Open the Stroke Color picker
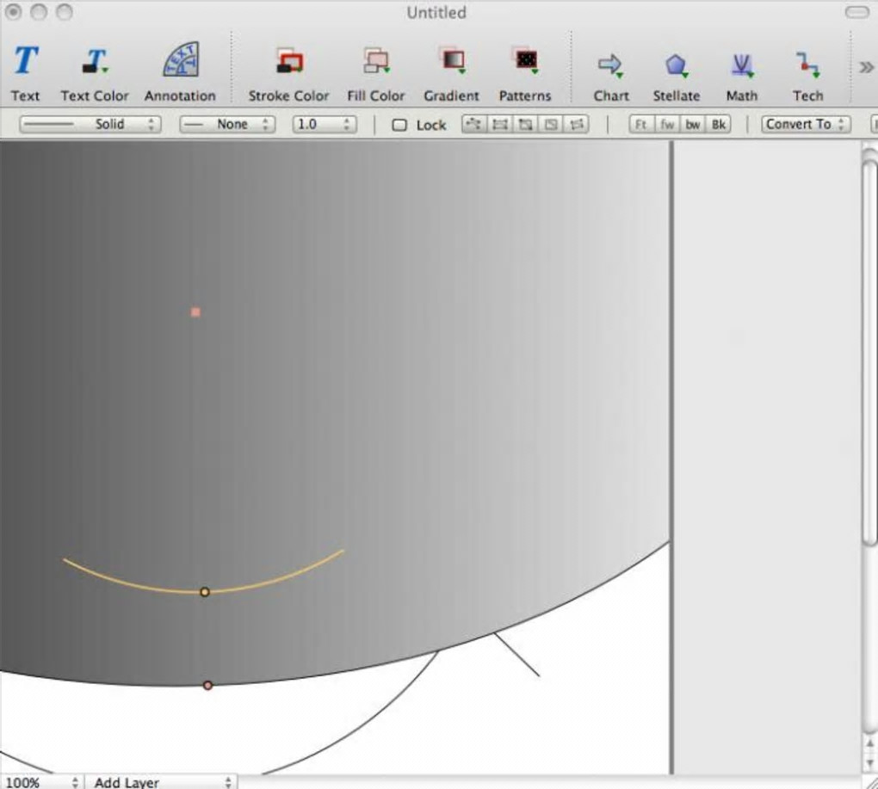The image size is (878, 789). (289, 63)
